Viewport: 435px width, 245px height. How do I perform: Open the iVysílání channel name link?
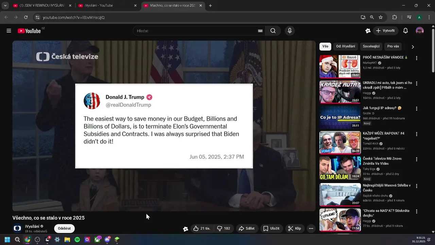pyautogui.click(x=32, y=226)
